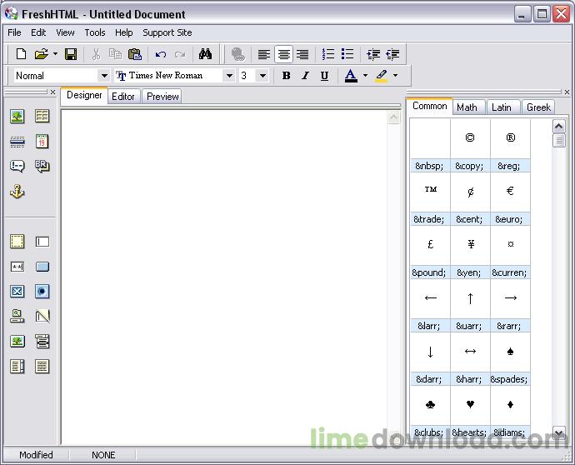This screenshot has width=575, height=465.
Task: Open the recent files arrow beside Open
Action: click(x=55, y=54)
